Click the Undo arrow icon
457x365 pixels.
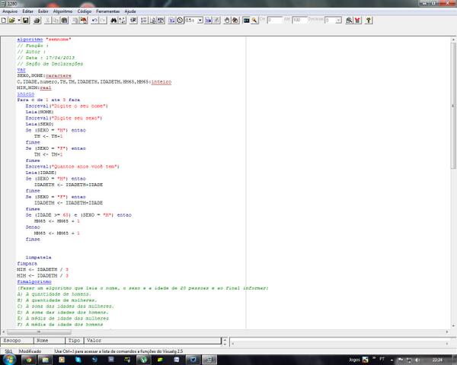tap(94, 21)
